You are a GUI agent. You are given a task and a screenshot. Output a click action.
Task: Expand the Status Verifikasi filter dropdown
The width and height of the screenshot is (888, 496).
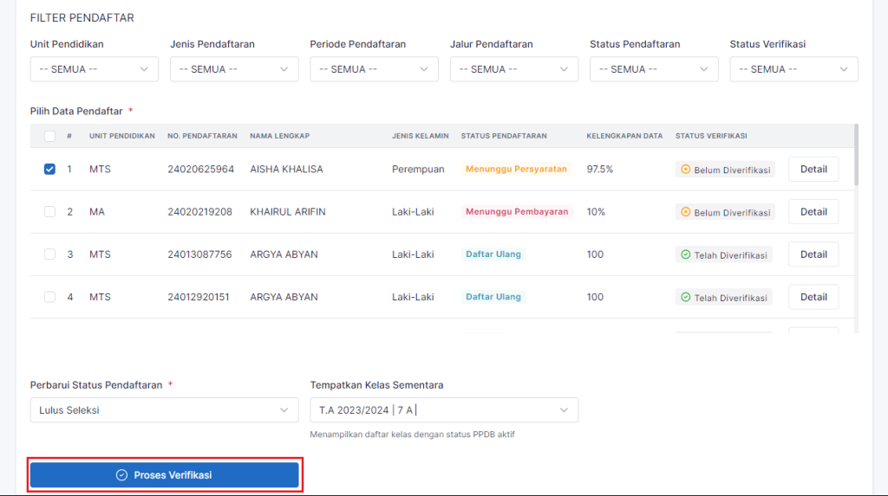(x=793, y=69)
